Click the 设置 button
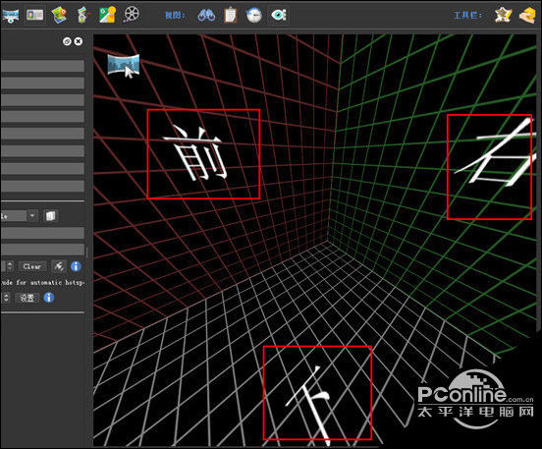Image resolution: width=542 pixels, height=449 pixels. pos(27,298)
